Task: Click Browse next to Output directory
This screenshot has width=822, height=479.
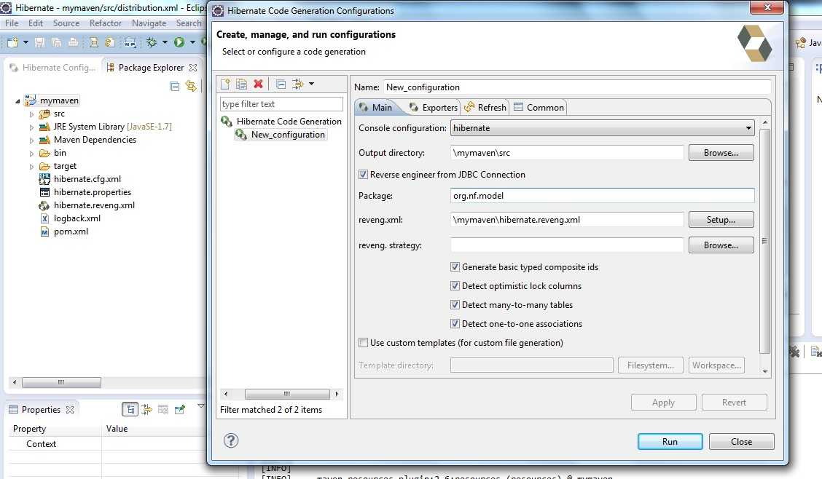Action: click(x=721, y=153)
